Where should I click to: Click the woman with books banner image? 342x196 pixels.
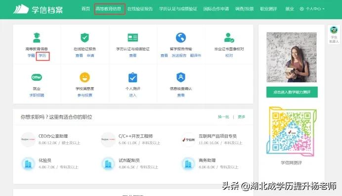coord(292,57)
